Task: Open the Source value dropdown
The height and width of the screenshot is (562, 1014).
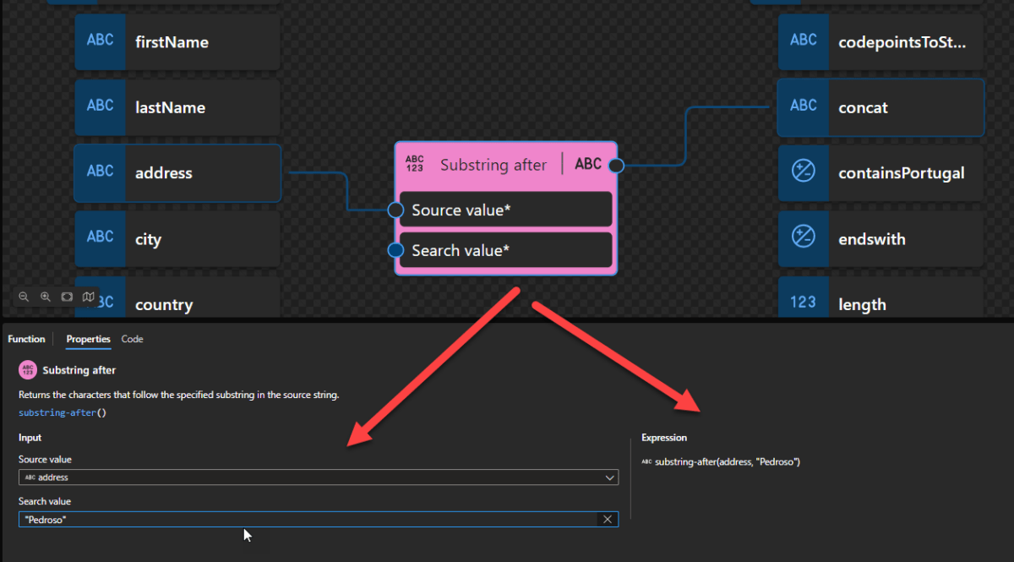Action: pyautogui.click(x=610, y=477)
